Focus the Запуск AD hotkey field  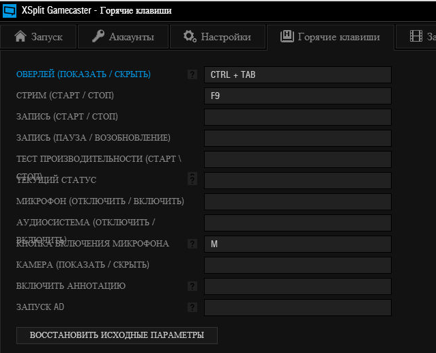(297, 307)
